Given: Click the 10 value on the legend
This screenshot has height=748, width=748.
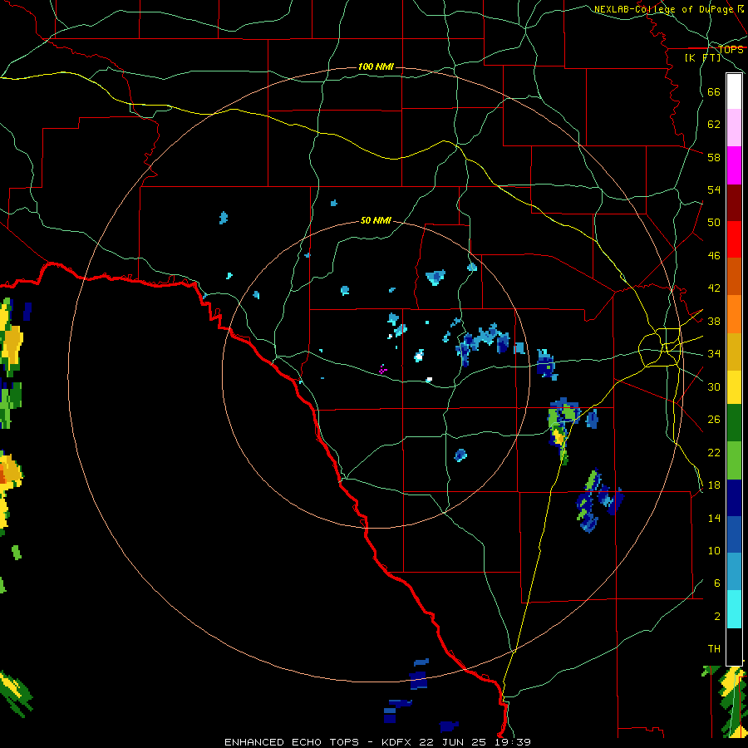Looking at the screenshot, I should coord(714,550).
